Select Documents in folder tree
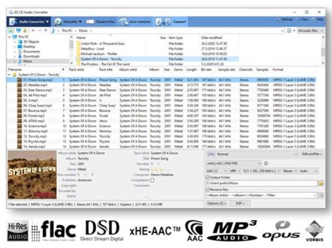Screen dimensions: 332x248 [31, 52]
